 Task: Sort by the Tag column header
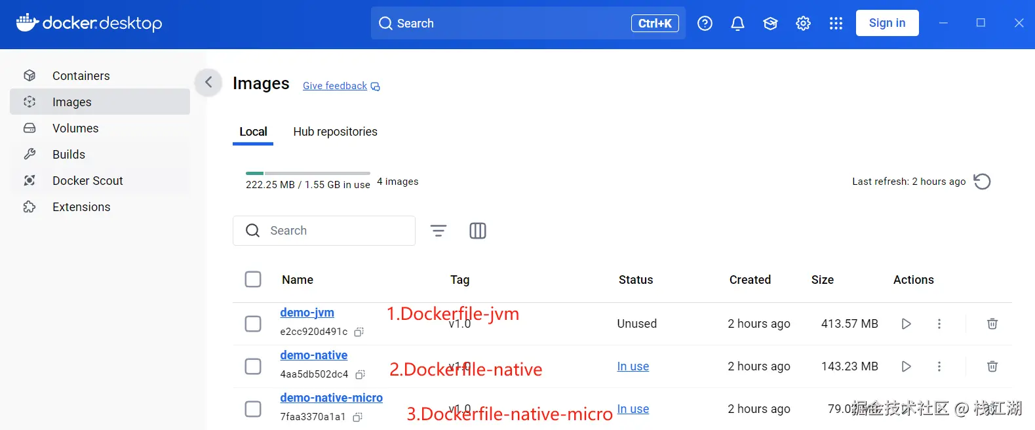click(459, 280)
